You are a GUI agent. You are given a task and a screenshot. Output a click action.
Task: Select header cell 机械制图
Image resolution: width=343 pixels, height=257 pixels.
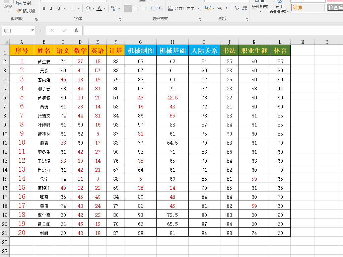141,51
